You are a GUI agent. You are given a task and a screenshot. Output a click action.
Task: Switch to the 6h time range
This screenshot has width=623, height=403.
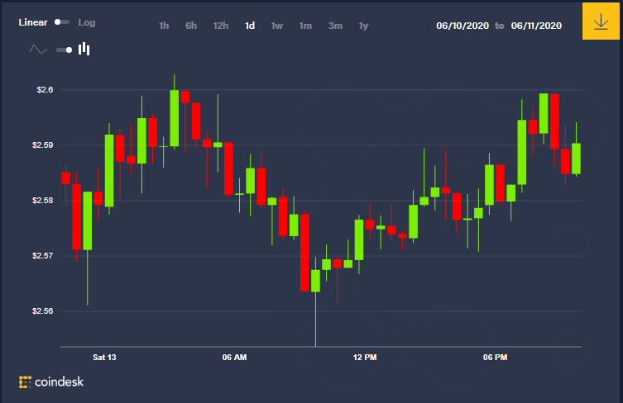(x=191, y=26)
